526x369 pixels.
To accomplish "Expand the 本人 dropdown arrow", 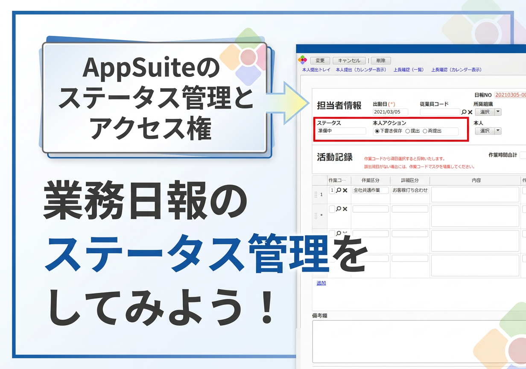I will (x=498, y=131).
